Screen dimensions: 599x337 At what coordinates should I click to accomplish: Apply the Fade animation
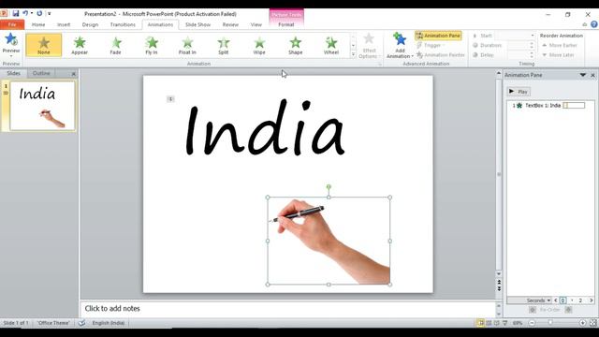pyautogui.click(x=115, y=45)
